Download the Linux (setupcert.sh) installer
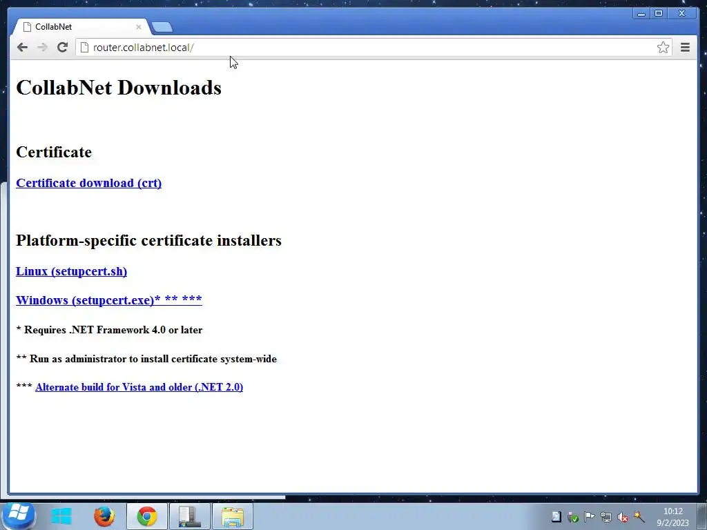 click(71, 271)
